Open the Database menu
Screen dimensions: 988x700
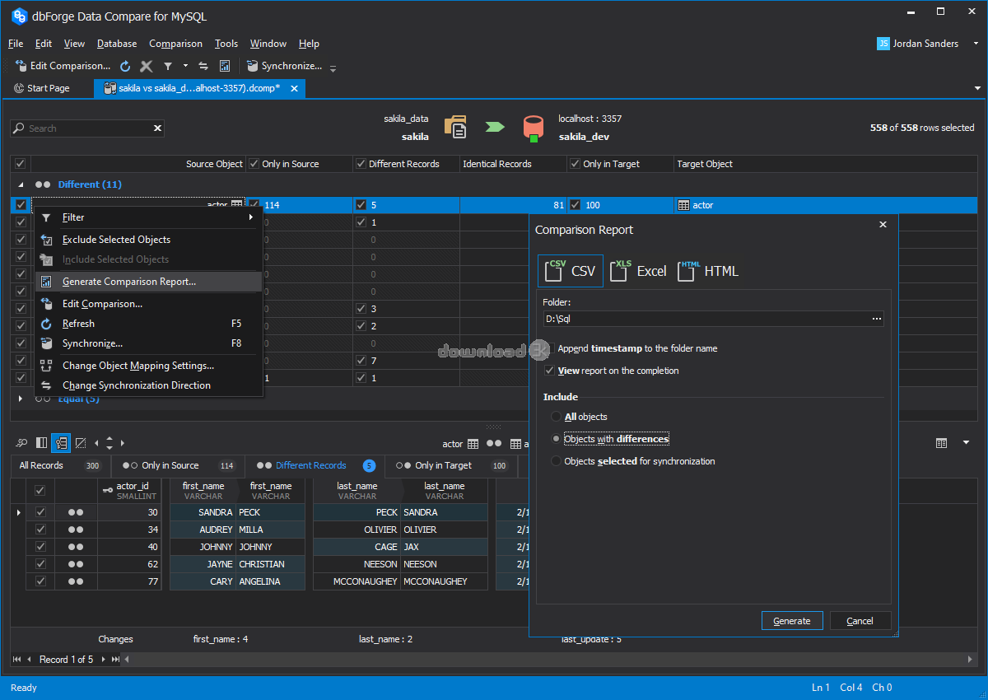[x=117, y=44]
